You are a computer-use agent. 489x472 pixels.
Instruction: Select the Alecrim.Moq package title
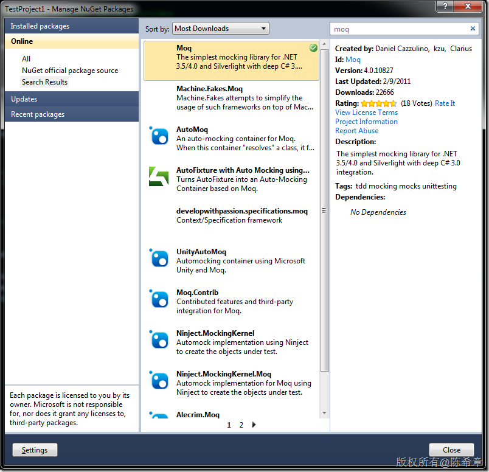(x=198, y=415)
